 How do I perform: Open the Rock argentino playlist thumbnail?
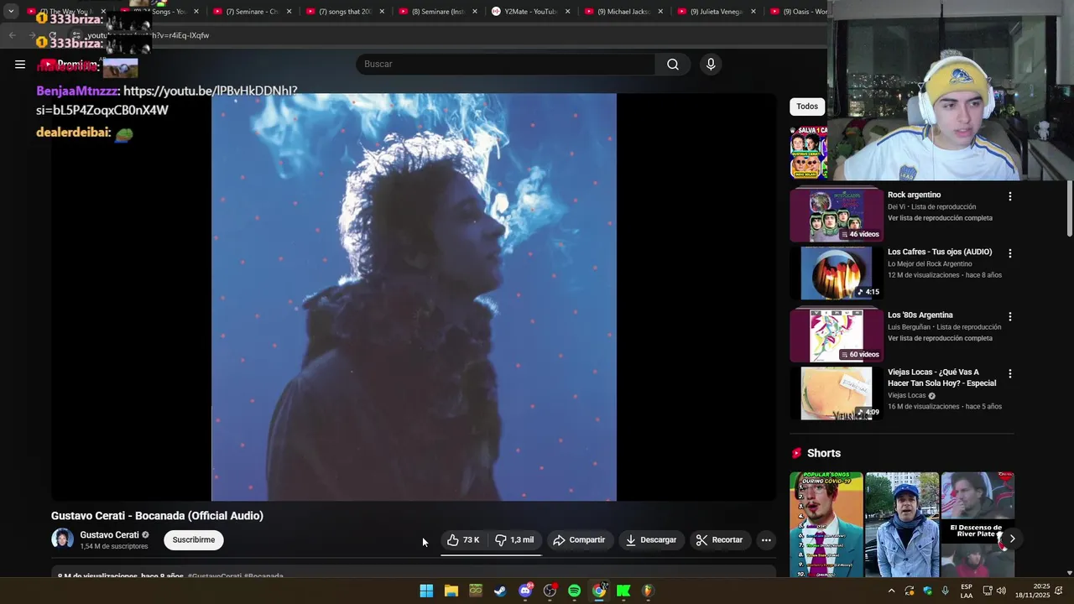point(837,215)
